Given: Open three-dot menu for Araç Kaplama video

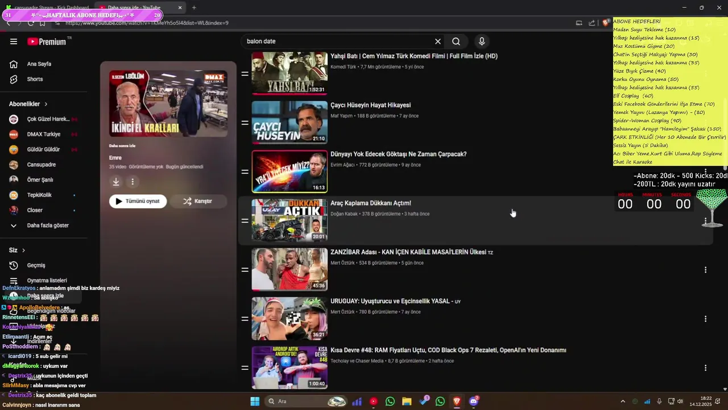Looking at the screenshot, I should pos(705,221).
